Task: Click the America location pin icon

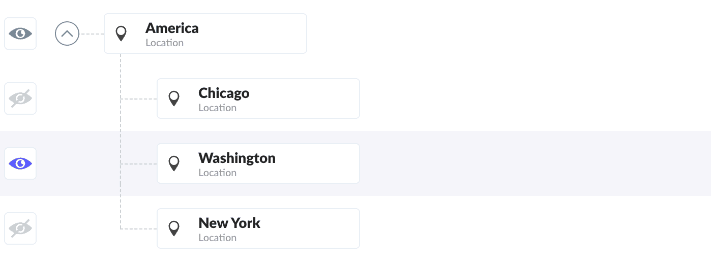Action: tap(121, 34)
